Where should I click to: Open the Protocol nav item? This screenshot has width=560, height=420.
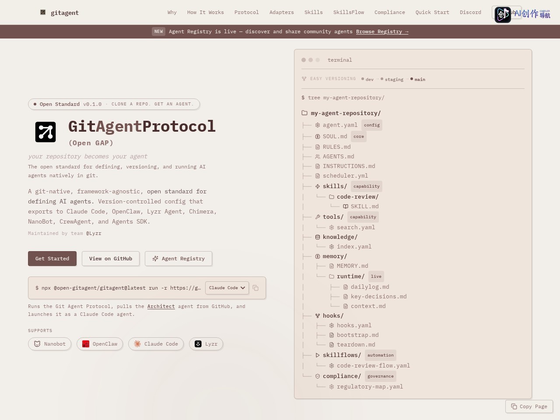247,12
